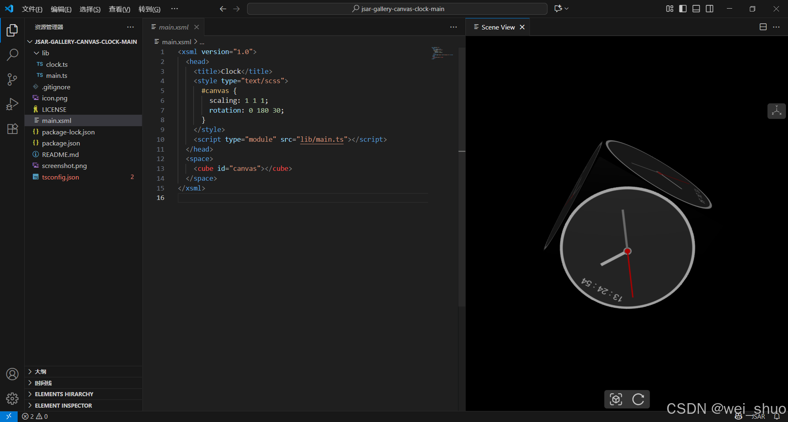Screen dimensions: 788x422
Task: Open the 文件(F) menu
Action: (x=32, y=9)
